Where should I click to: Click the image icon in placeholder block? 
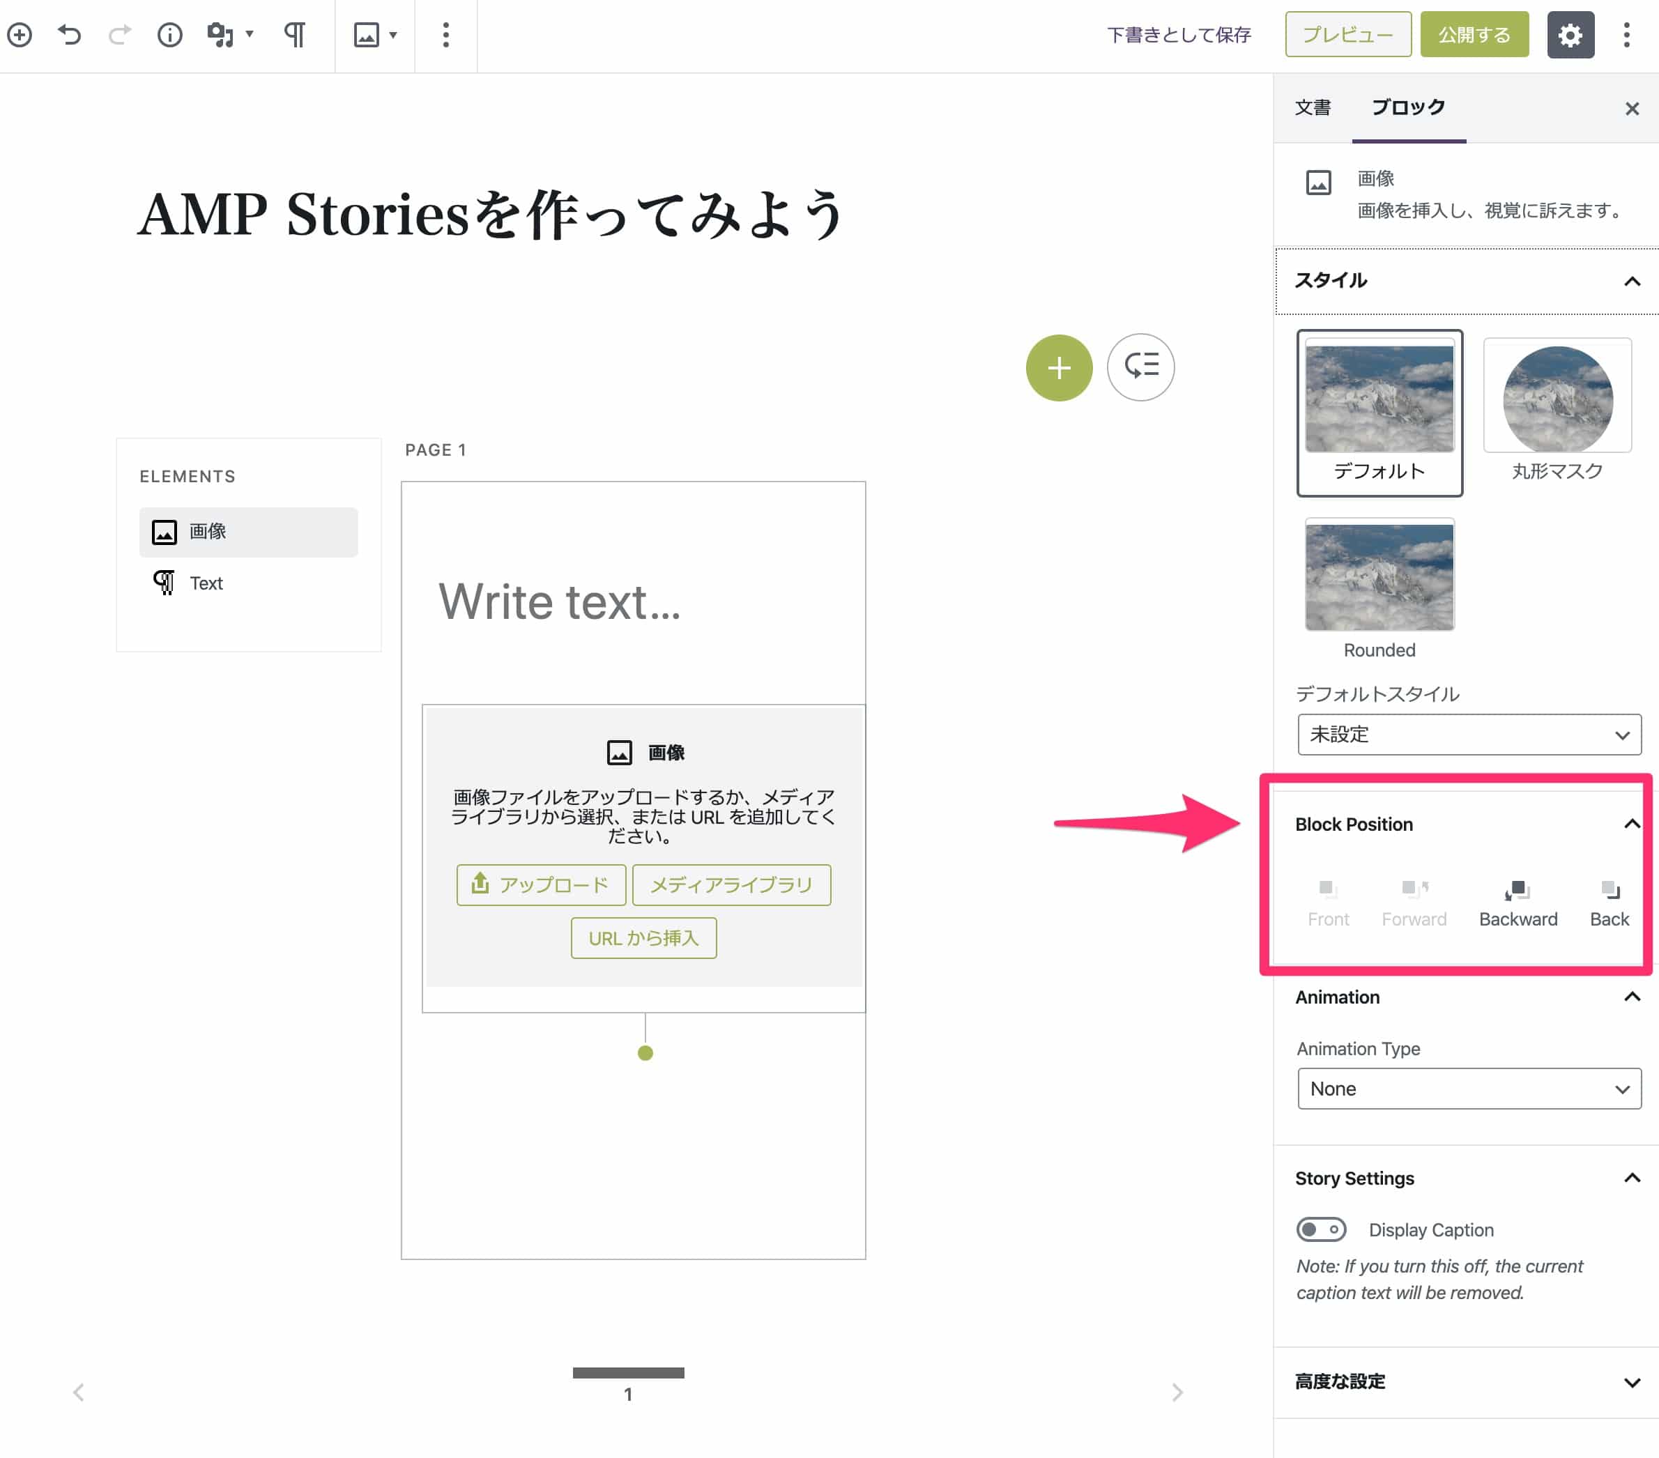pos(619,753)
